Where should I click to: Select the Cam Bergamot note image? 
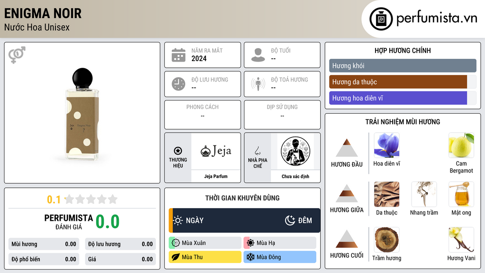[461, 146]
